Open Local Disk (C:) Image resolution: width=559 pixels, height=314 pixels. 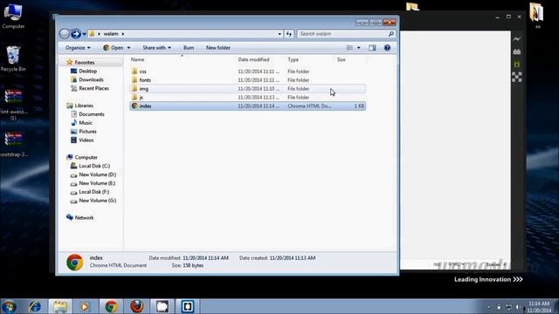point(94,166)
